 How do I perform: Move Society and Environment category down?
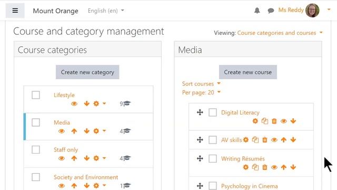(x=86, y=186)
